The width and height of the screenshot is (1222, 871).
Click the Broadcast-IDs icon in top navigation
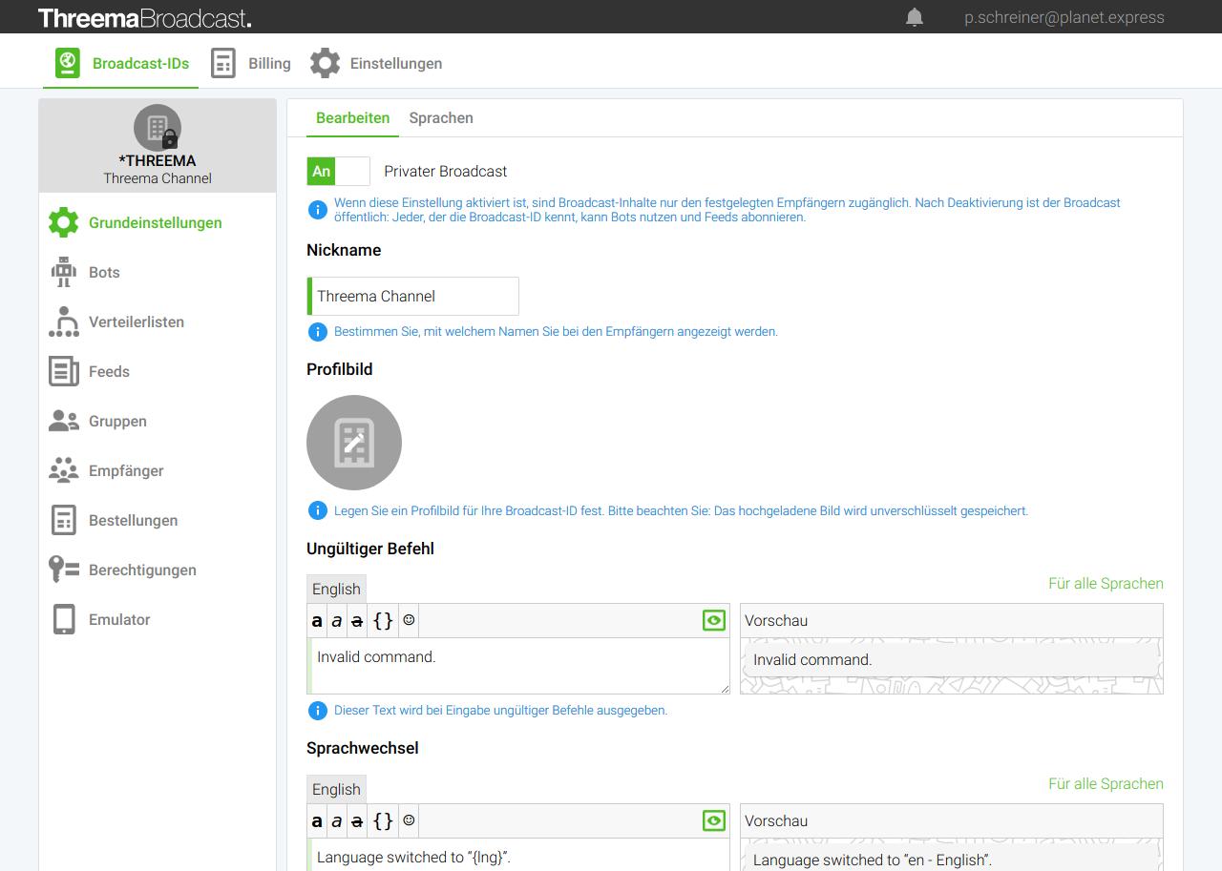[67, 63]
